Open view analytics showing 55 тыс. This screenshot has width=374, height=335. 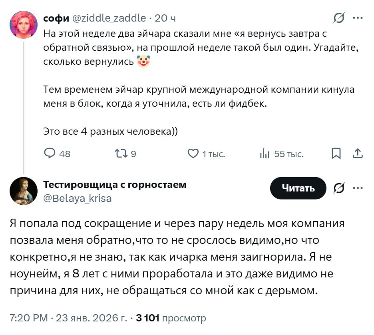pos(265,154)
